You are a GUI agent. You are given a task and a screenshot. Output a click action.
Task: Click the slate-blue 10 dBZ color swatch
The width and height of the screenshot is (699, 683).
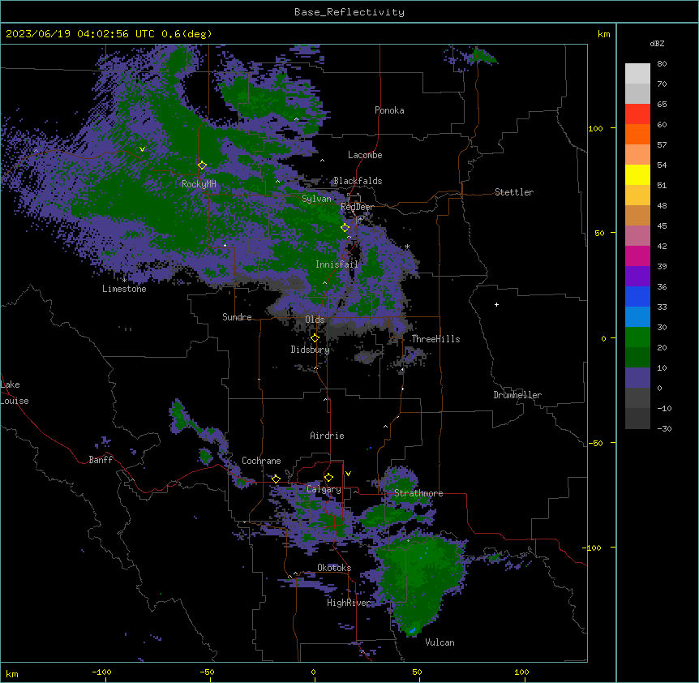click(x=637, y=378)
